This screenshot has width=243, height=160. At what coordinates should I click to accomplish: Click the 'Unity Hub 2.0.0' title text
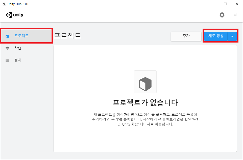click(18, 4)
